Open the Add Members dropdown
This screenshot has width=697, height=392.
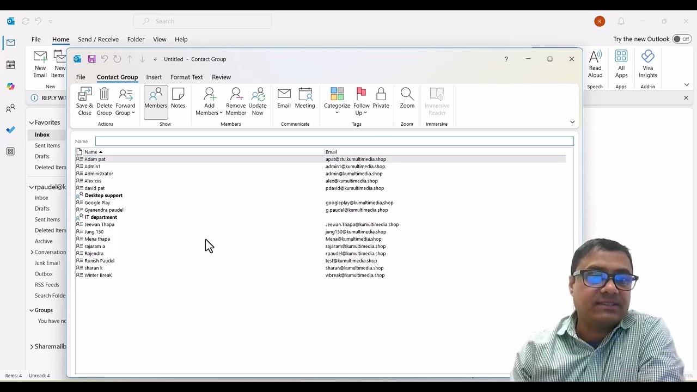coord(209,102)
